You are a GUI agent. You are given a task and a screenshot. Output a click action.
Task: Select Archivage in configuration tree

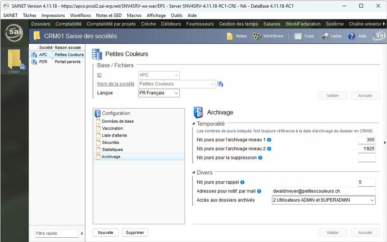(x=111, y=157)
